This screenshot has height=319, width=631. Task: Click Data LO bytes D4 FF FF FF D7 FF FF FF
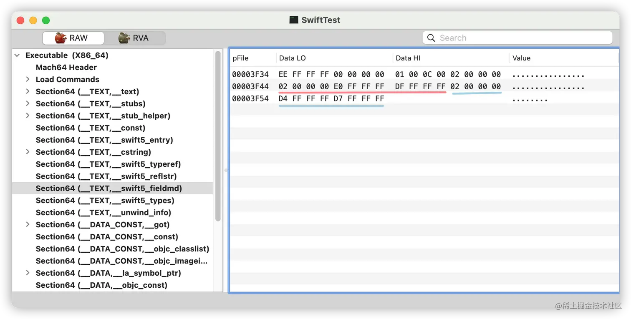point(331,98)
